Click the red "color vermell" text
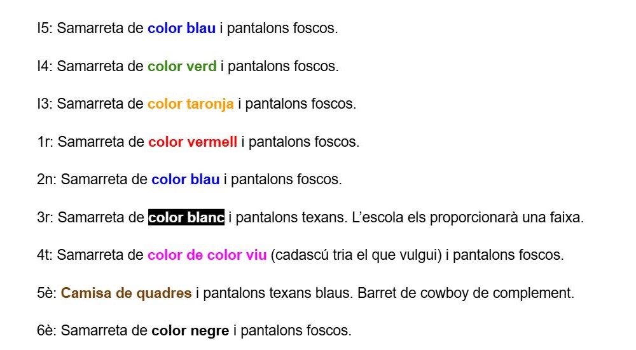 [193, 142]
